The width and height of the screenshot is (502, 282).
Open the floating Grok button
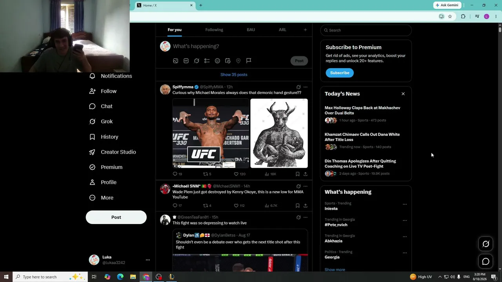pos(486,244)
